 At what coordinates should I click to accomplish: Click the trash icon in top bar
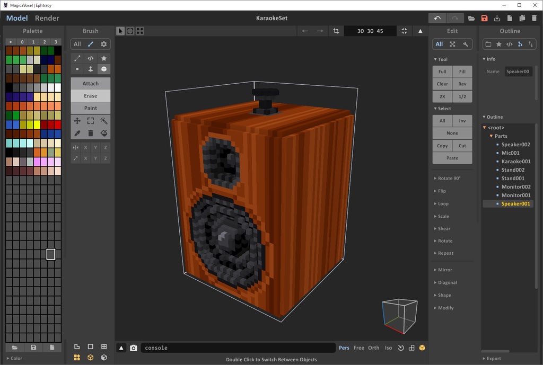[x=535, y=18]
